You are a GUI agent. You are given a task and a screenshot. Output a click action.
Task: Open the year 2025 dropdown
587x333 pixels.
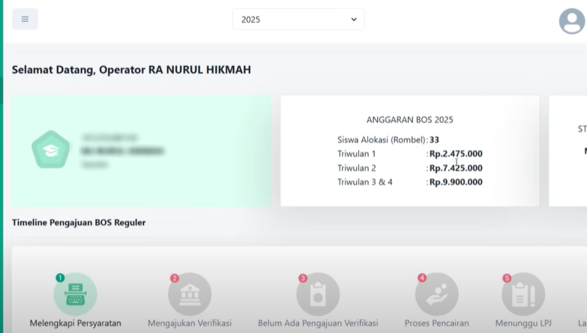pos(298,19)
